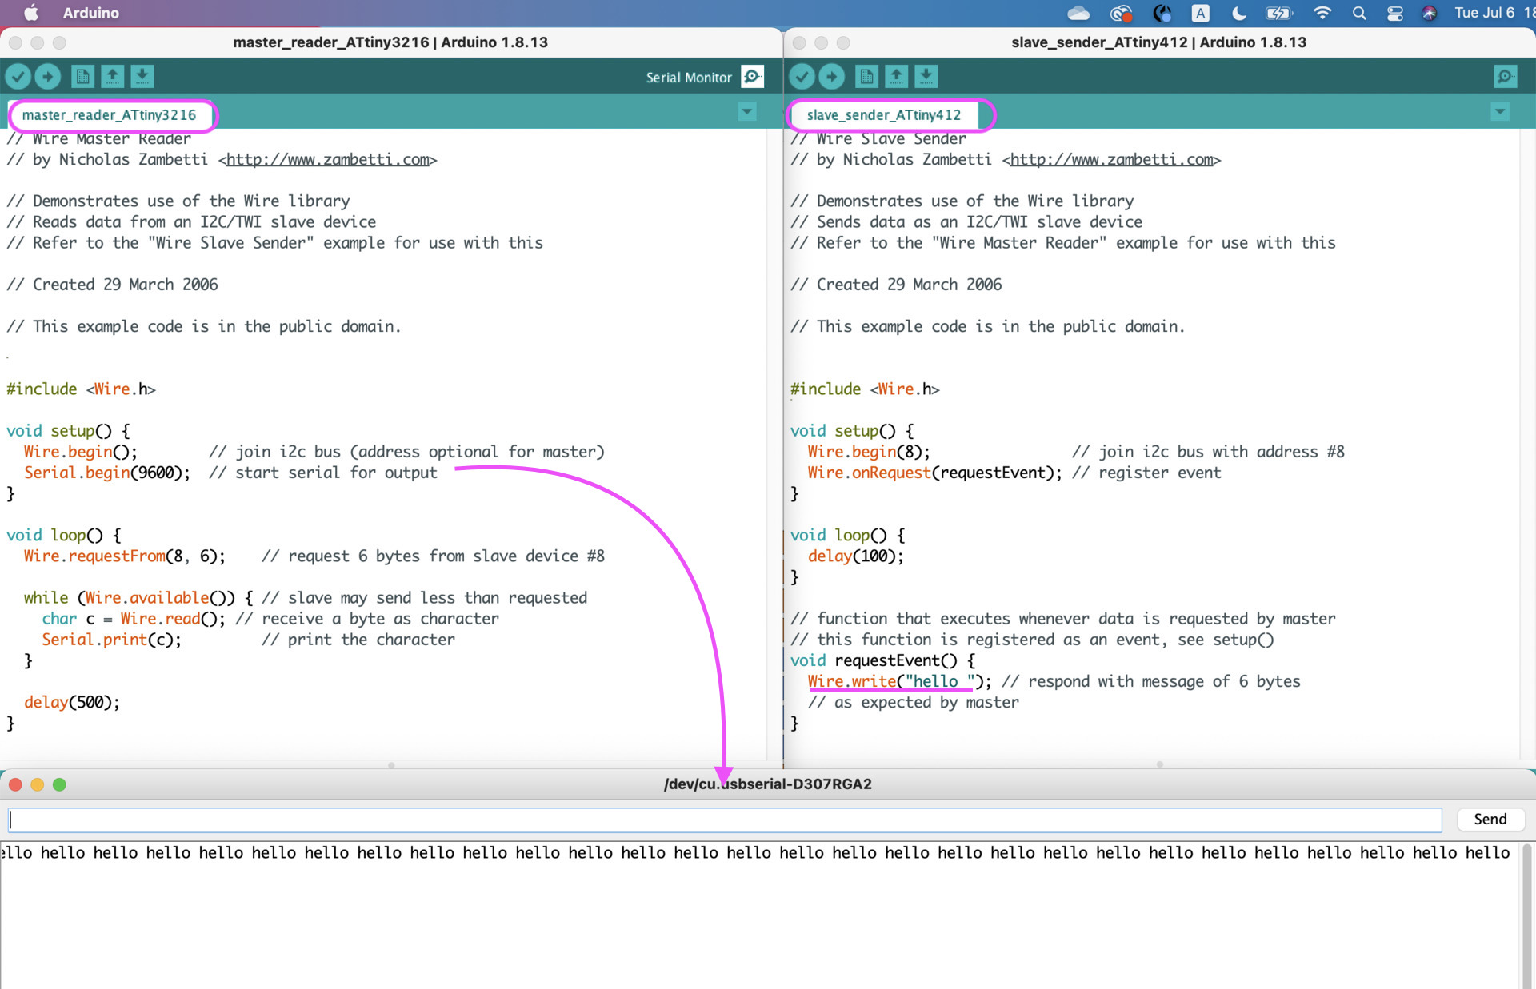
Task: Click #include <Wire.h> in master_reader code
Action: [x=81, y=389]
